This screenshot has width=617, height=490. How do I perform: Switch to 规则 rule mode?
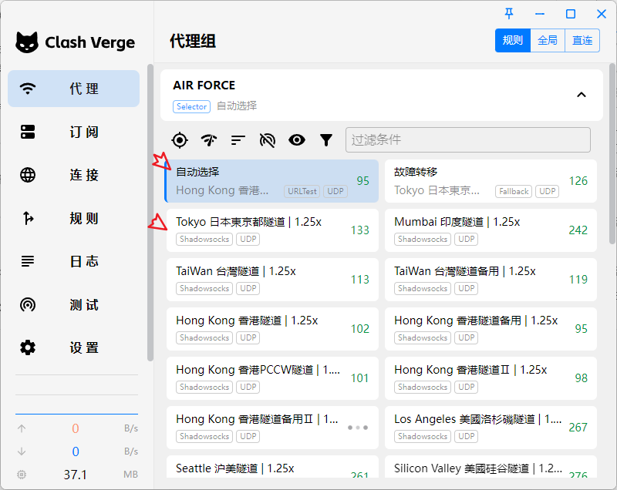[x=512, y=41]
